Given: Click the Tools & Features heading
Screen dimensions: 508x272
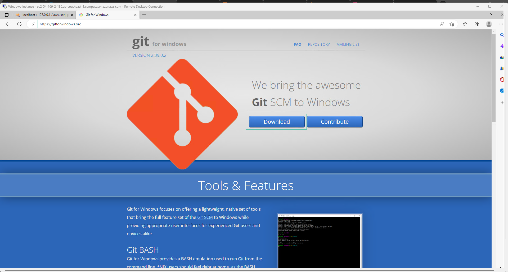Looking at the screenshot, I should 246,186.
